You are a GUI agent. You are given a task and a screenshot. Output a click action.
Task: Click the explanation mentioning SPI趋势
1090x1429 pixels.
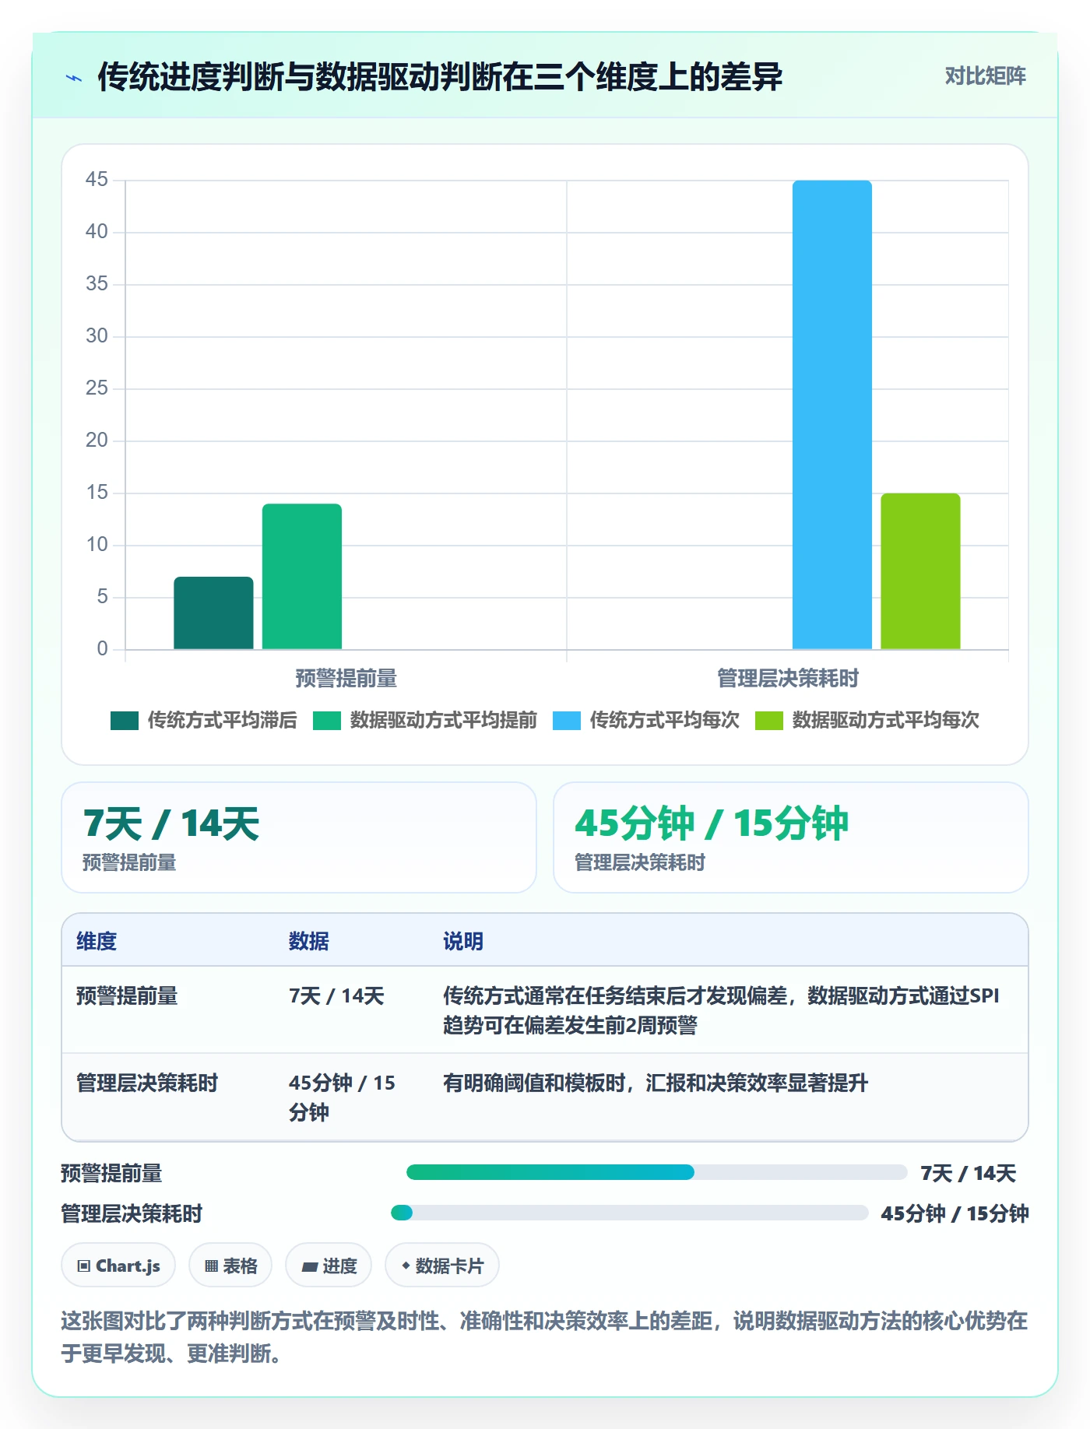click(x=721, y=1010)
